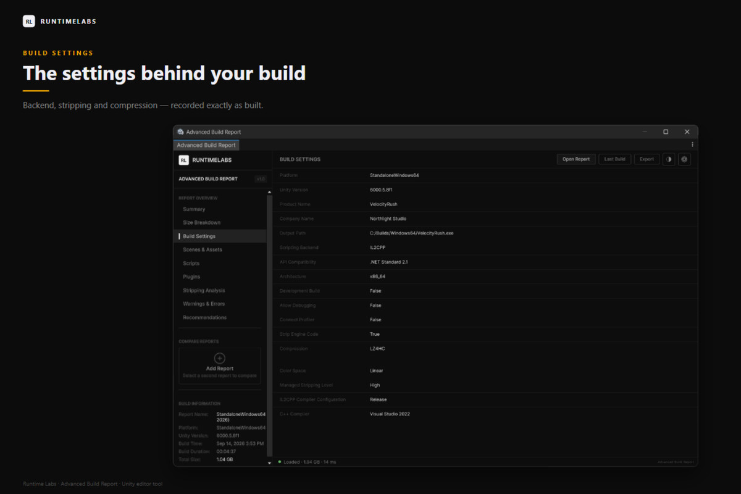Click the RL logo in the sidebar

coord(183,160)
